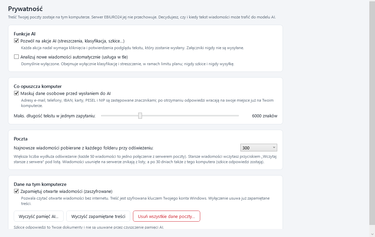This screenshot has width=375, height=237.
Task: Click the "Najnowsze wiadomości pobierane z każdego folderu" label
Action: [x=83, y=148]
